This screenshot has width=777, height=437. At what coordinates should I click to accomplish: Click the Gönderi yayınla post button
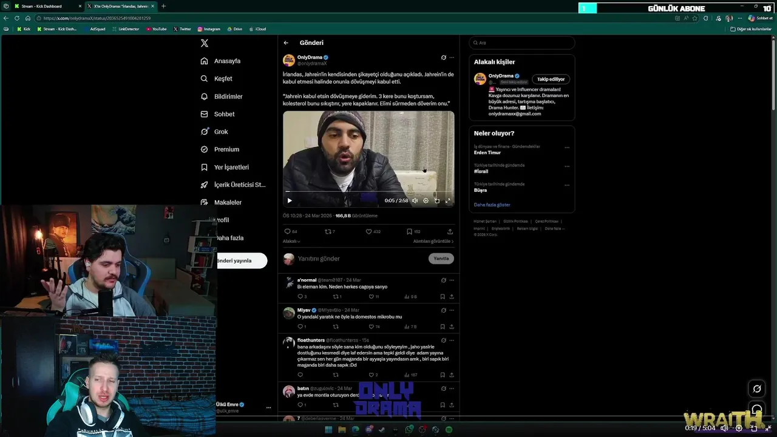[x=242, y=261]
